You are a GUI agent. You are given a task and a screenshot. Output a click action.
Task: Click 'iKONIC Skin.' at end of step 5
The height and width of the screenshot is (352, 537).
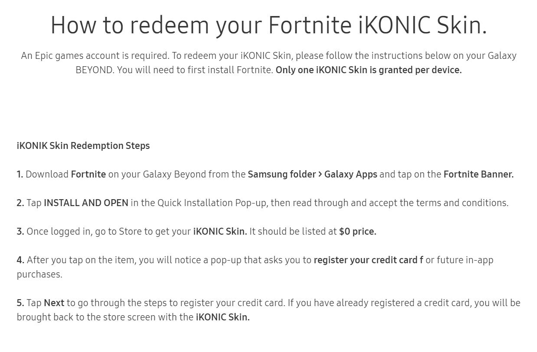[223, 317]
